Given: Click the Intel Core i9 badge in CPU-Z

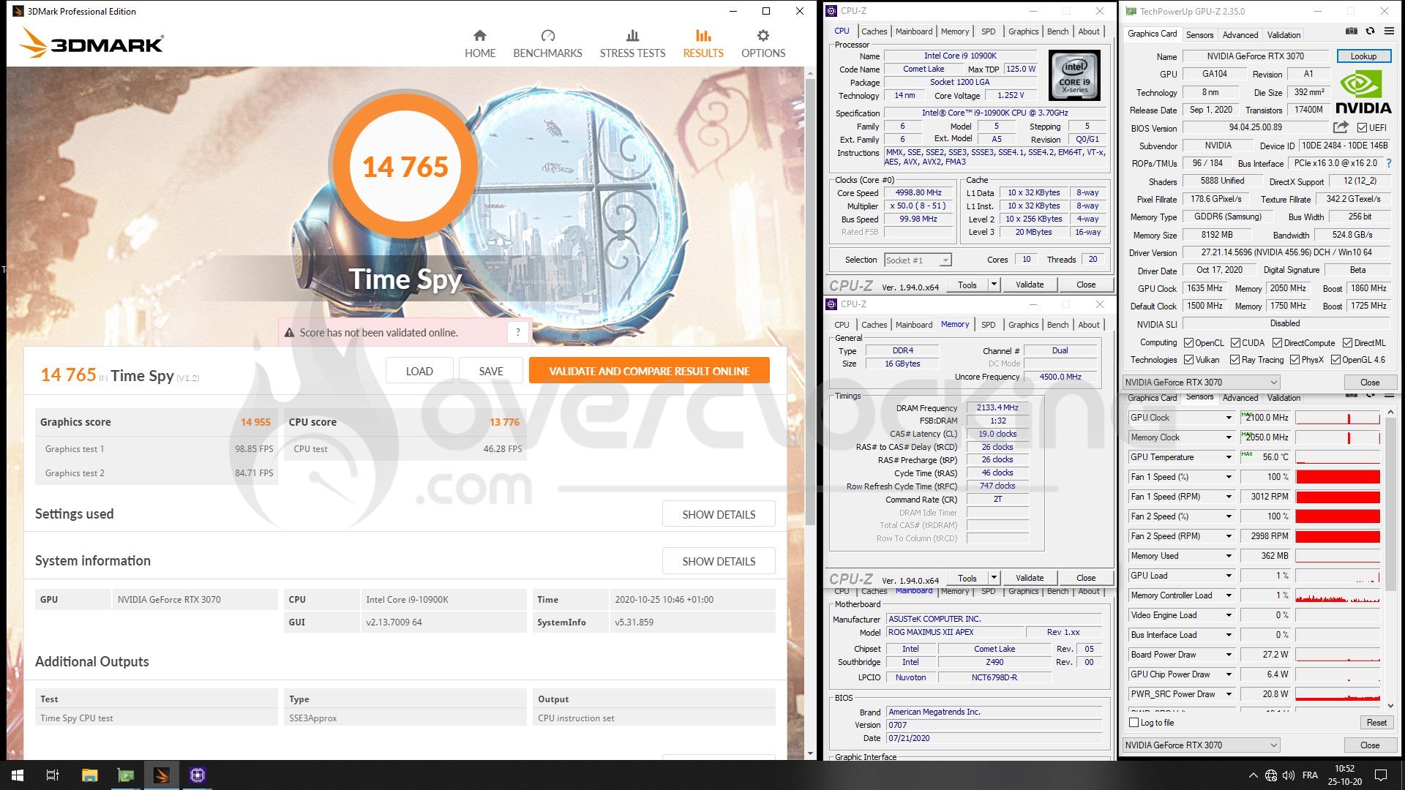Looking at the screenshot, I should pos(1074,75).
